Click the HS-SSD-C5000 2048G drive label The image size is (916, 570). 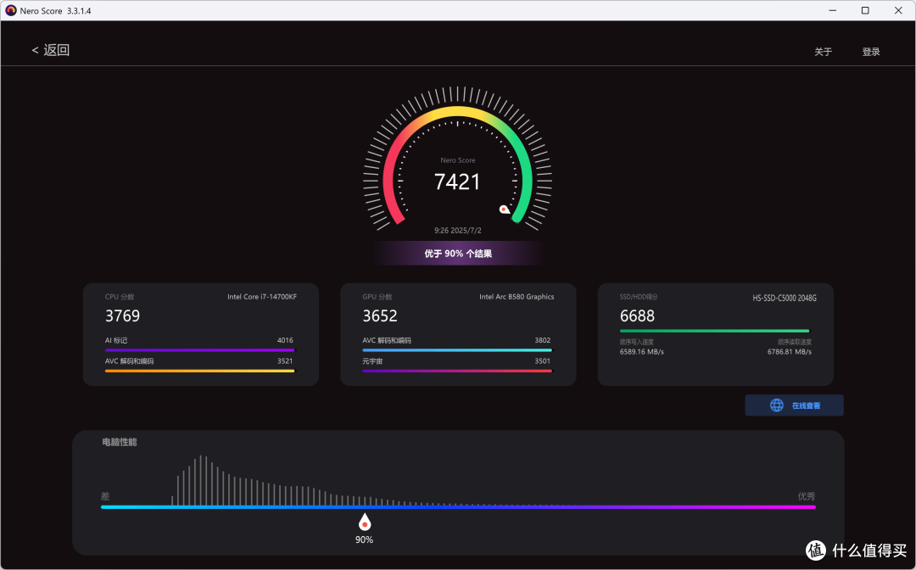[x=784, y=298]
